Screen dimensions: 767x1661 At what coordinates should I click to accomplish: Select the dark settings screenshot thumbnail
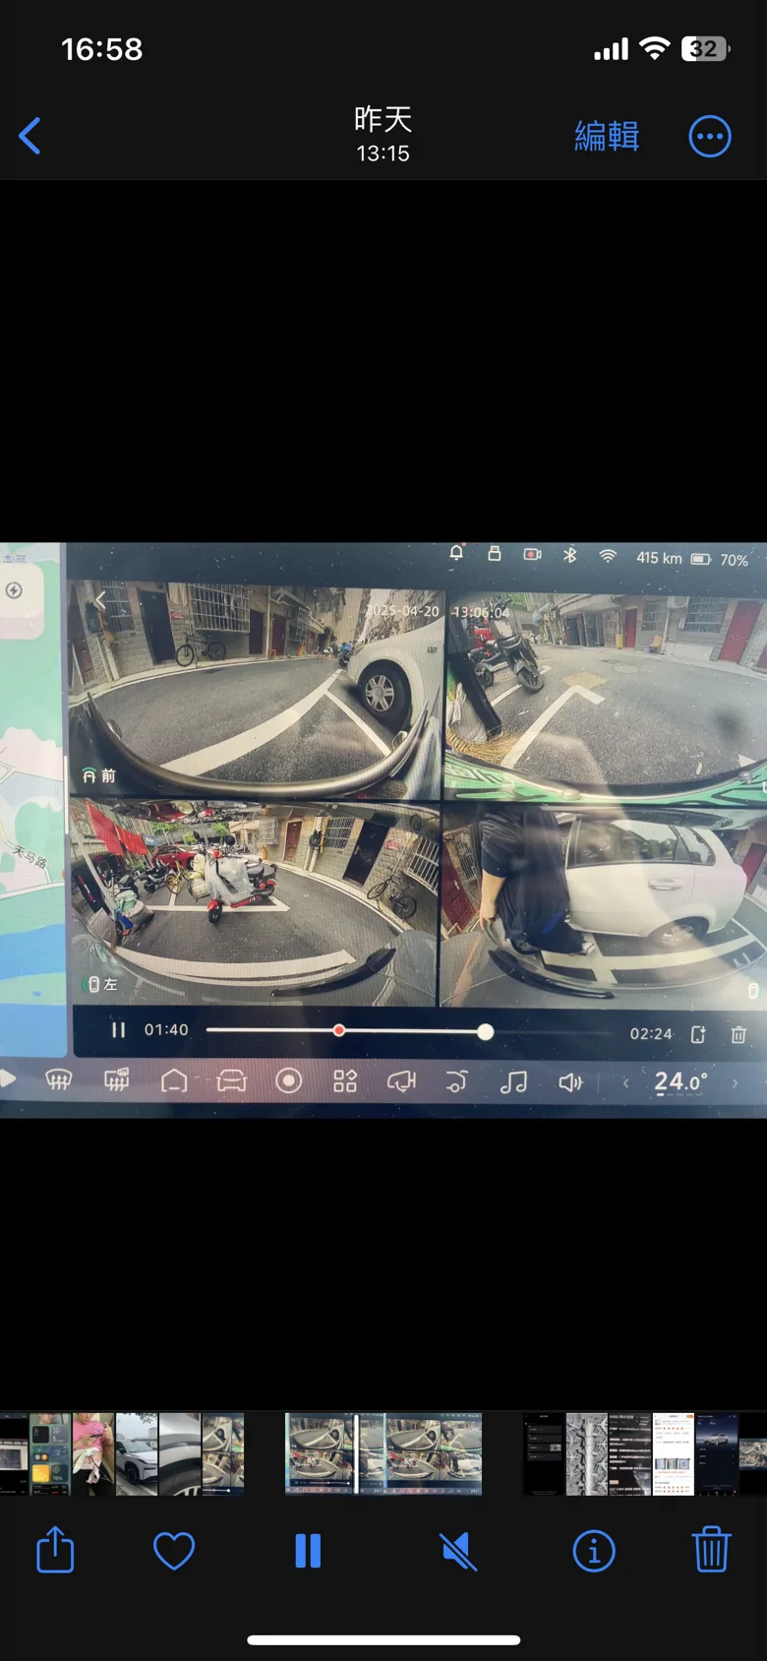click(544, 1454)
